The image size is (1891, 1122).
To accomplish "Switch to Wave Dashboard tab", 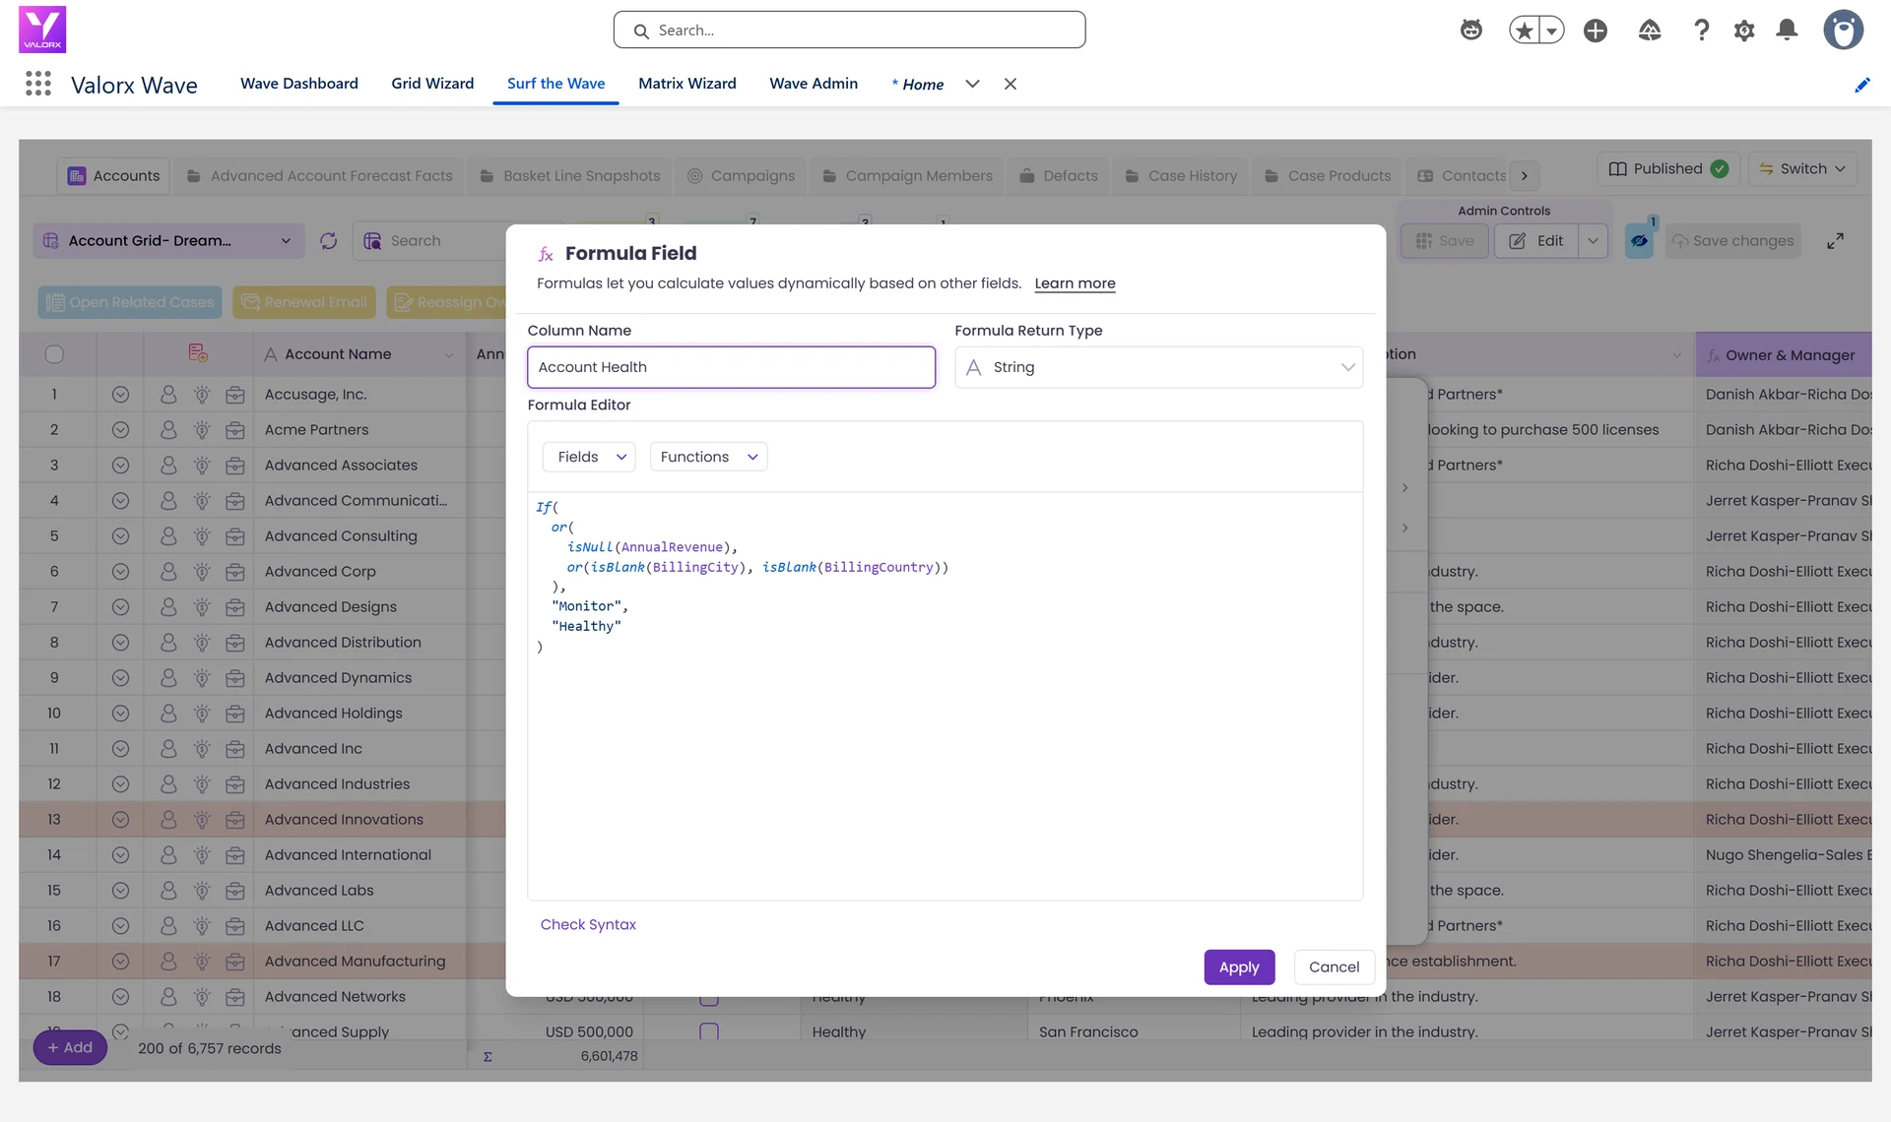I will (x=299, y=84).
